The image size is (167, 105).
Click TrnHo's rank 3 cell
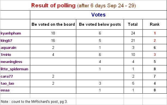155,55
